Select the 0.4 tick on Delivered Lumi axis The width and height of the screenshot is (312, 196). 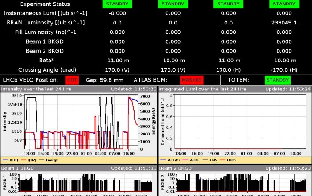[169, 127]
